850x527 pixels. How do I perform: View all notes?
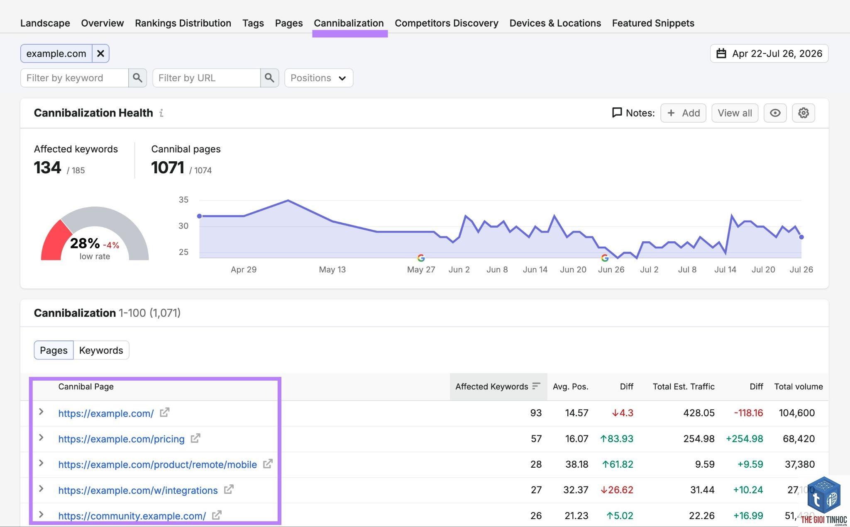[735, 113]
